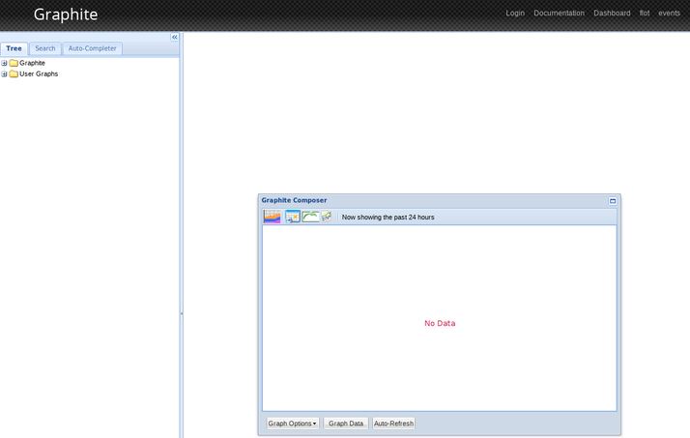This screenshot has width=690, height=438.
Task: Click the User Graphs folder icon
Action: pos(14,73)
